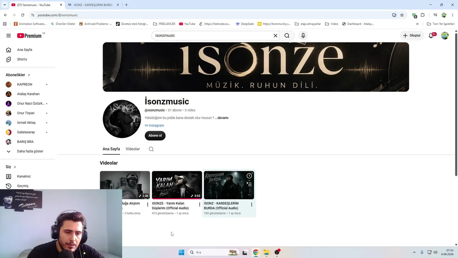The width and height of the screenshot is (458, 258).
Task: Follow the channel's Instagram link
Action: [154, 125]
